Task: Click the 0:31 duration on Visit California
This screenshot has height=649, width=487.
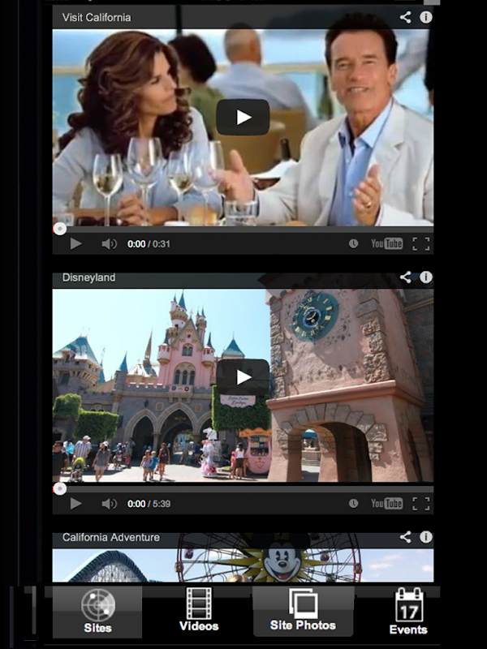Action: [161, 244]
